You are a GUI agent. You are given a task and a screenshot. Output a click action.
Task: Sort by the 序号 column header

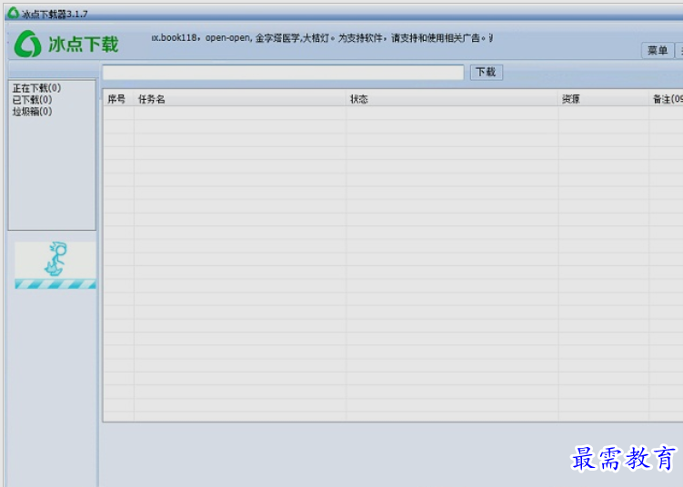[x=119, y=99]
